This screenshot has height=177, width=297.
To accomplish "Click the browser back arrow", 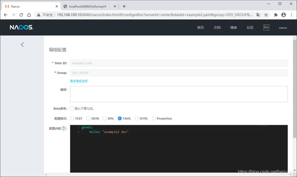I will 5,15.
